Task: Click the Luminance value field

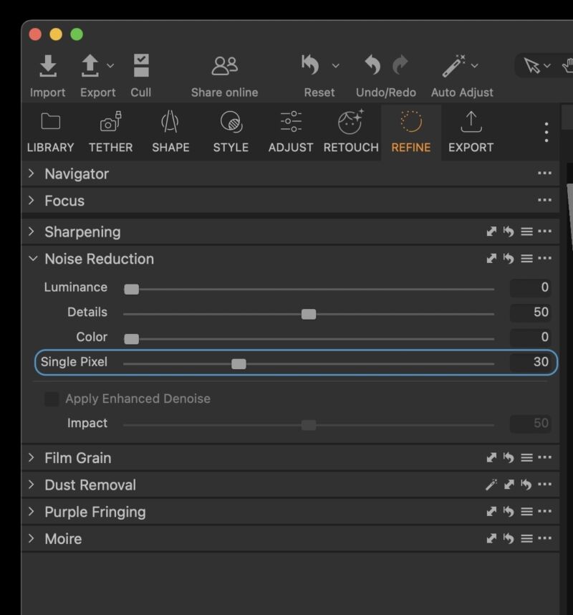Action: (x=530, y=287)
